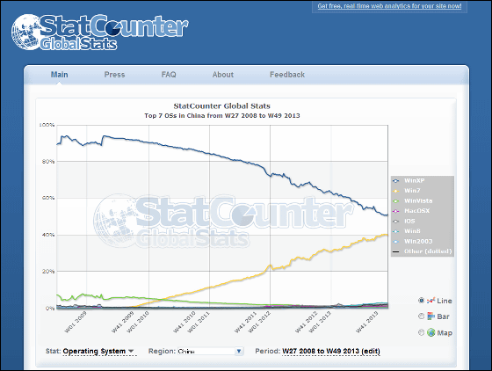Viewport: 492px width, 371px height.
Task: Expand the Region China combo box arrow
Action: click(x=239, y=351)
